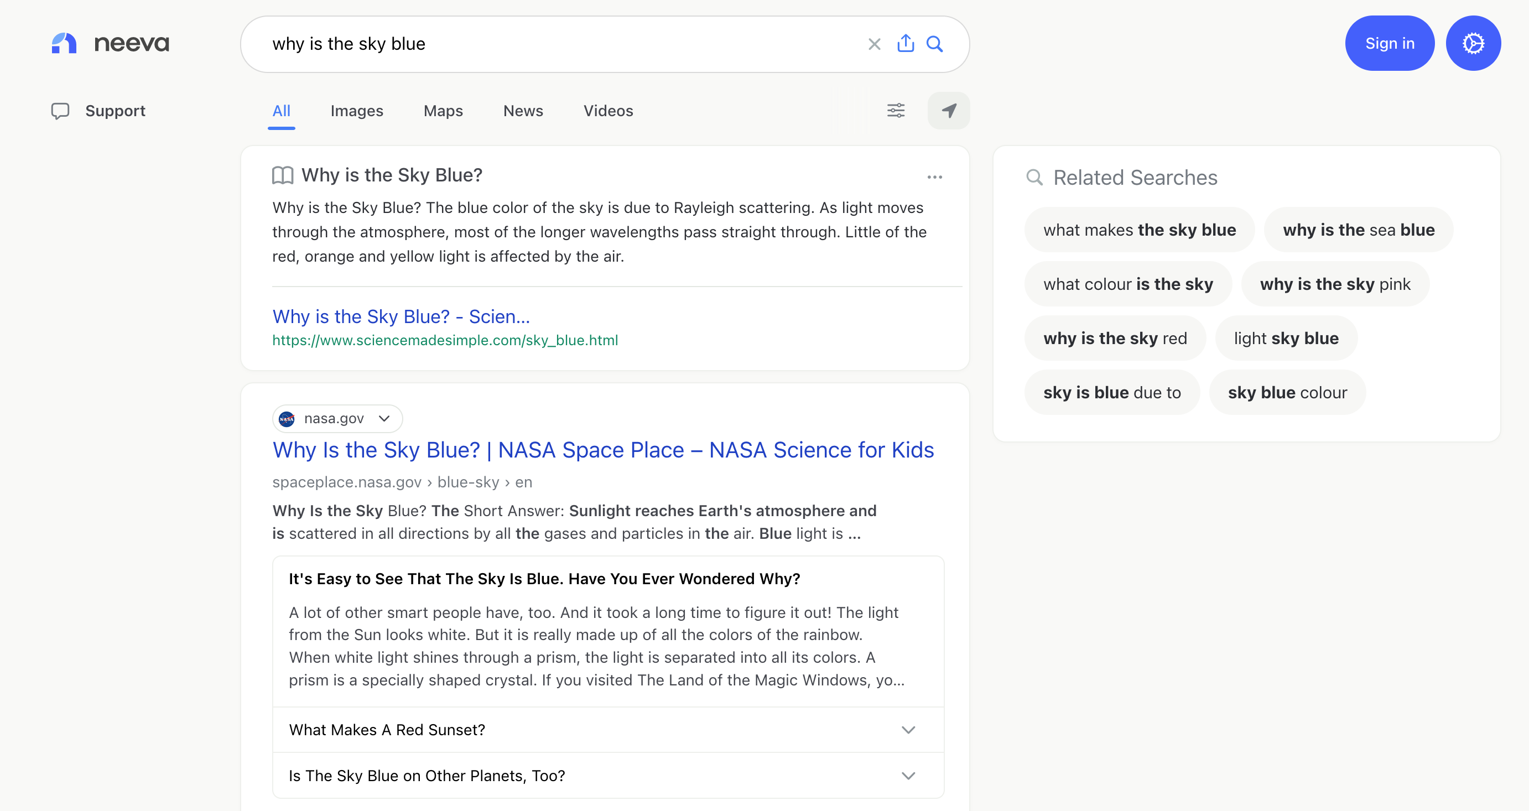Open 'Why is the Sky Blue? - Scien...' link
1529x811 pixels.
[x=401, y=316]
